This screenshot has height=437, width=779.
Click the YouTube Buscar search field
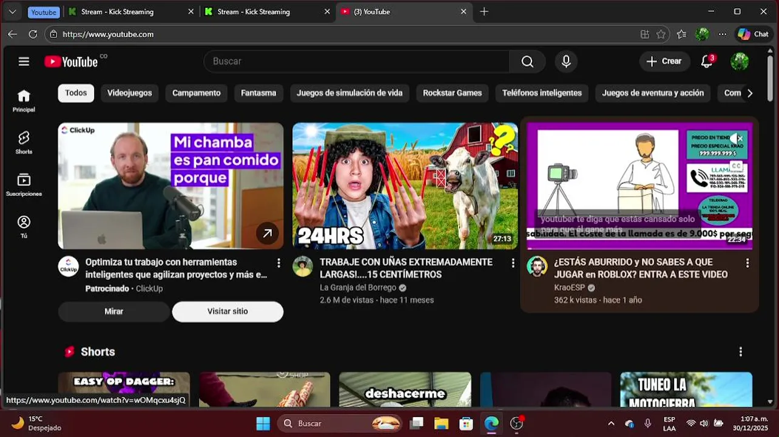point(357,61)
